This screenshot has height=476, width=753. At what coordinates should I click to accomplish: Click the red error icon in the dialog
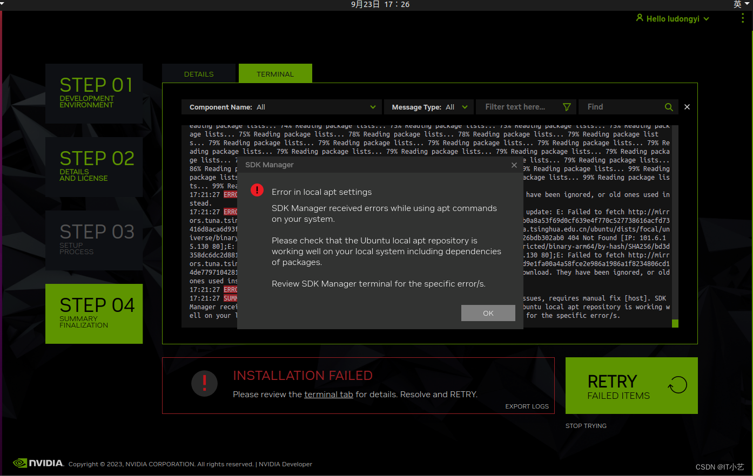pyautogui.click(x=257, y=190)
